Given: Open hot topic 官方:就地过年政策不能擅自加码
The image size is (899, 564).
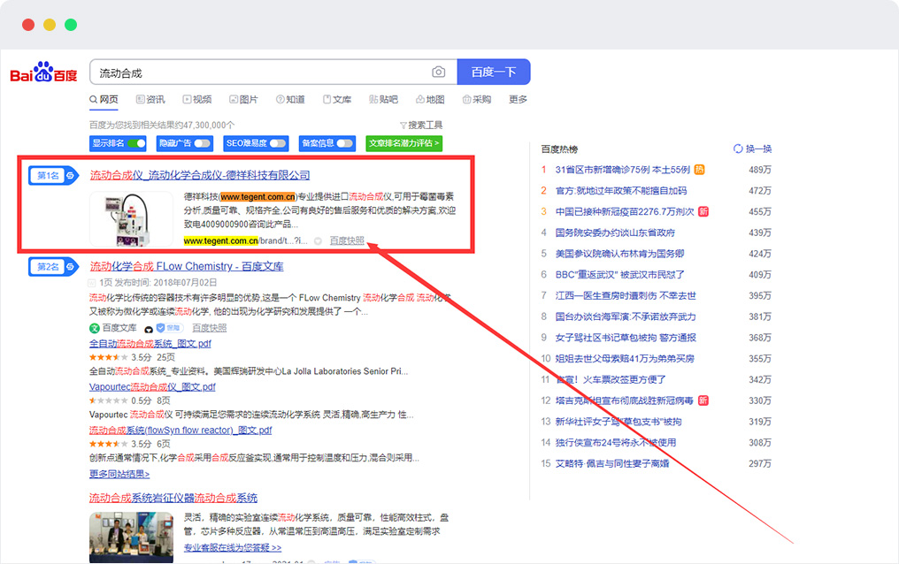Looking at the screenshot, I should [621, 191].
